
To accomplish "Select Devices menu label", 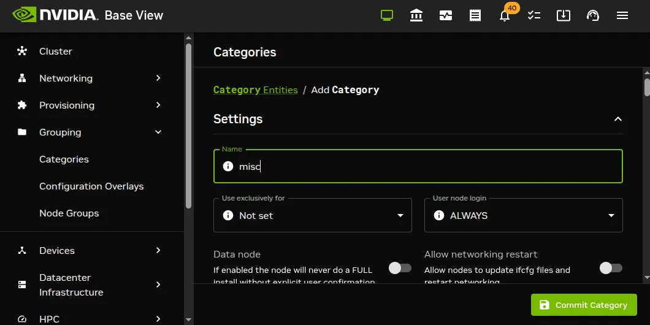I will click(x=57, y=250).
